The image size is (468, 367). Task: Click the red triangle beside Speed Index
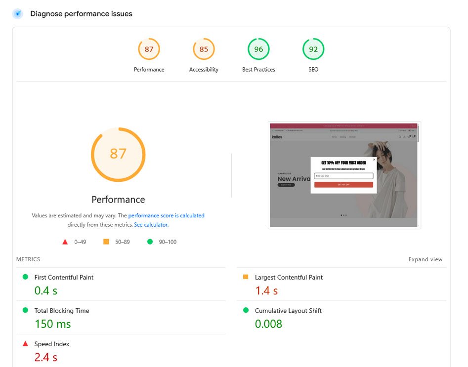tap(25, 344)
